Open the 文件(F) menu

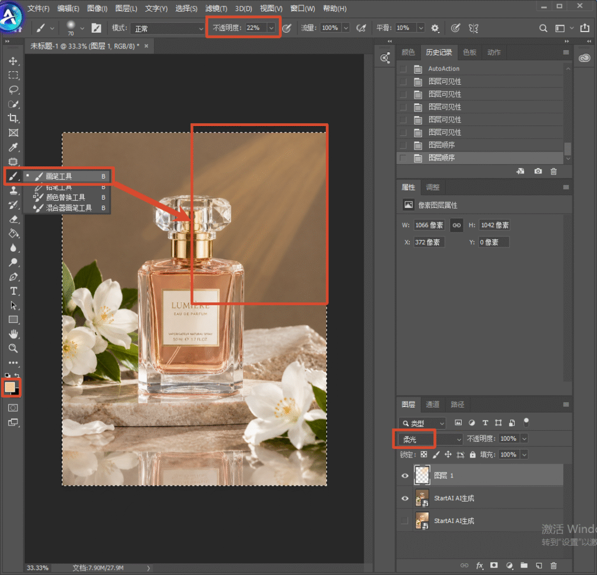[x=38, y=8]
